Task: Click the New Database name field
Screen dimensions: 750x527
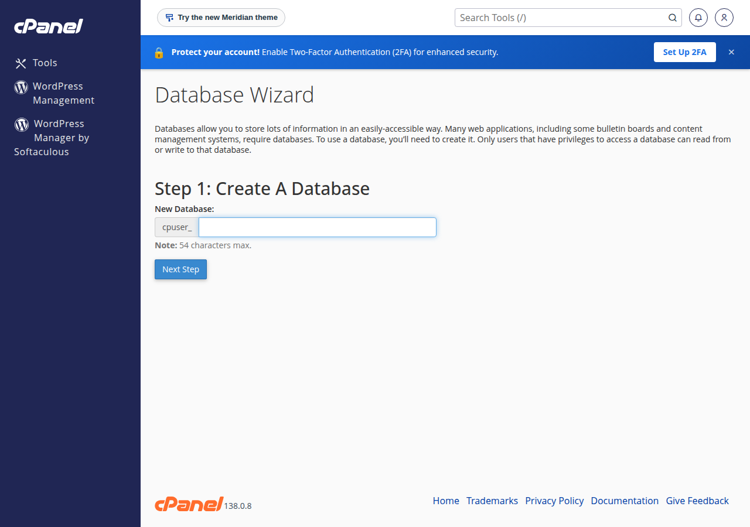Action: coord(318,227)
